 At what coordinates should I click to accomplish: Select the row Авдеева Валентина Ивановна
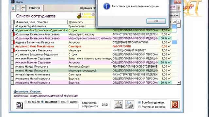pyautogui.click(x=96, y=42)
